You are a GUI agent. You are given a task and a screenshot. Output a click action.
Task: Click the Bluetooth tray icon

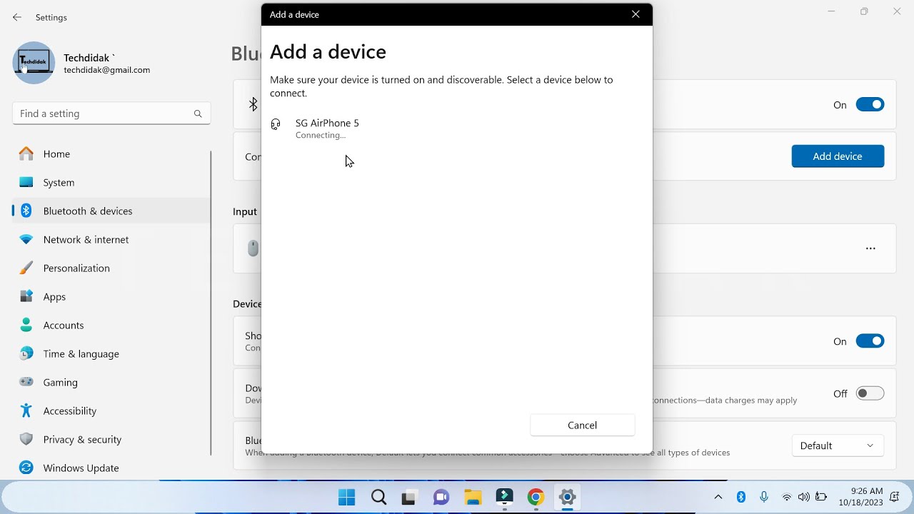tap(741, 497)
